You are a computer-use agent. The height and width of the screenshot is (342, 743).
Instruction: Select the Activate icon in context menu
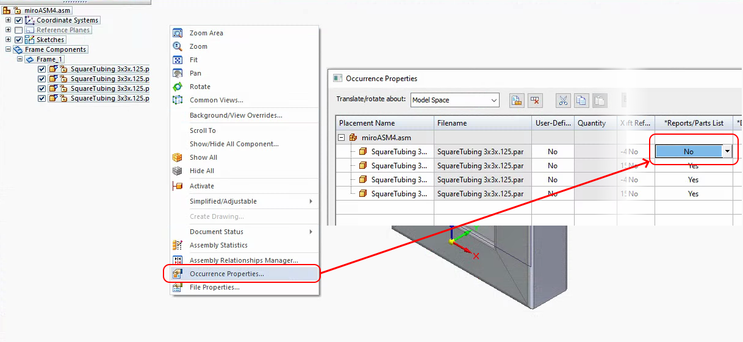(x=178, y=186)
